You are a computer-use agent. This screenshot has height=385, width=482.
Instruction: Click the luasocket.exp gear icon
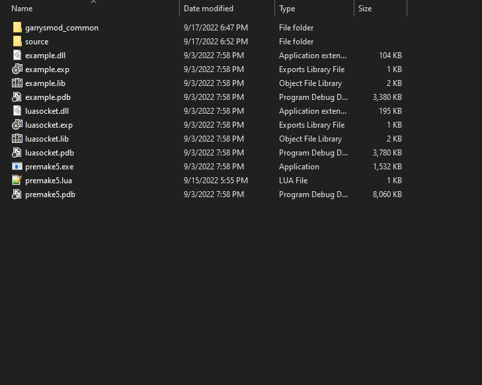point(17,124)
